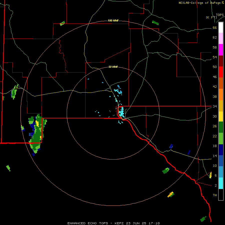Image resolution: width=225 pixels, height=225 pixels.
Task: Click the legend value '26'
Action: coord(215,126)
